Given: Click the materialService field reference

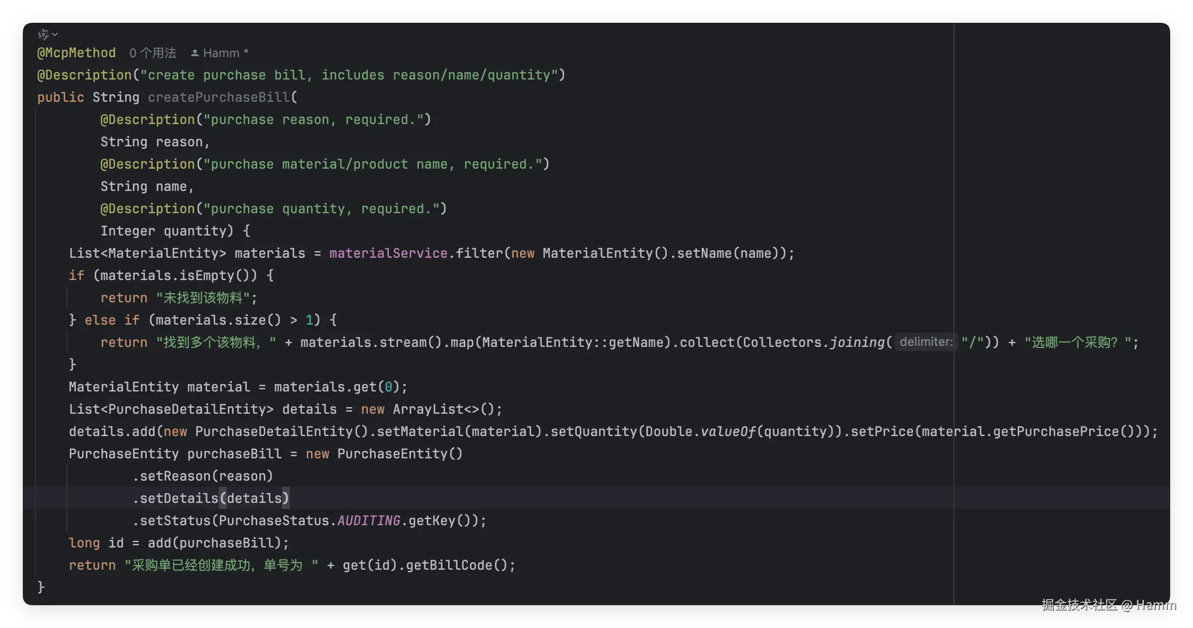Looking at the screenshot, I should pyautogui.click(x=388, y=253).
